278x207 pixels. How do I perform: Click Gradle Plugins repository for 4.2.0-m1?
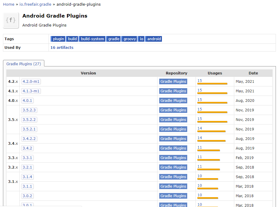(173, 81)
